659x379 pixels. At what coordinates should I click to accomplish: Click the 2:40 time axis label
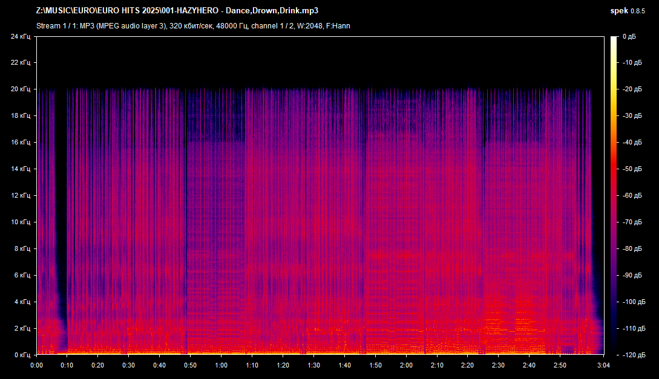coord(529,365)
